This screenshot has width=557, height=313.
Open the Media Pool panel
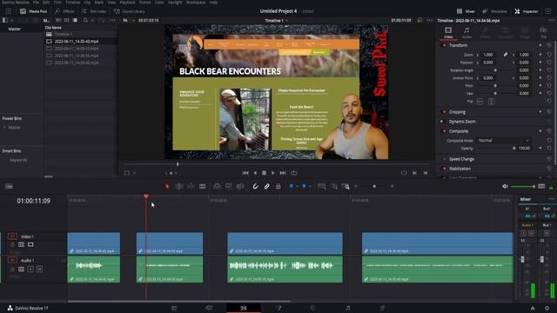pos(33,11)
